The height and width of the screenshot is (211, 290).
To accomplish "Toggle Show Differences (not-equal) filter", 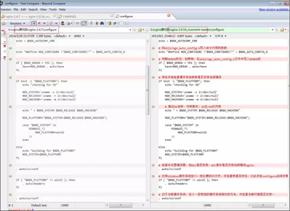I will [39, 23].
